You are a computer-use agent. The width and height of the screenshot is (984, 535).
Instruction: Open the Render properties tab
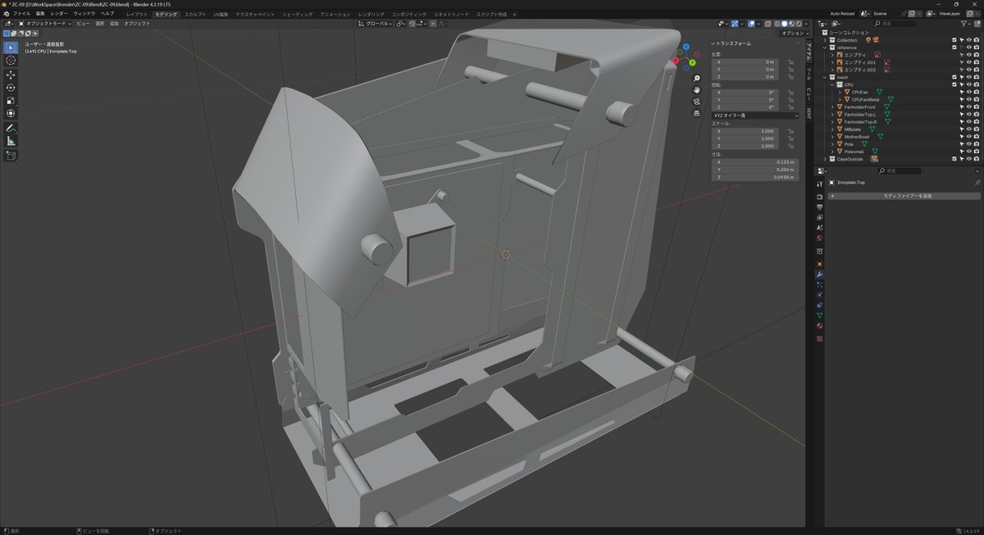coord(819,196)
